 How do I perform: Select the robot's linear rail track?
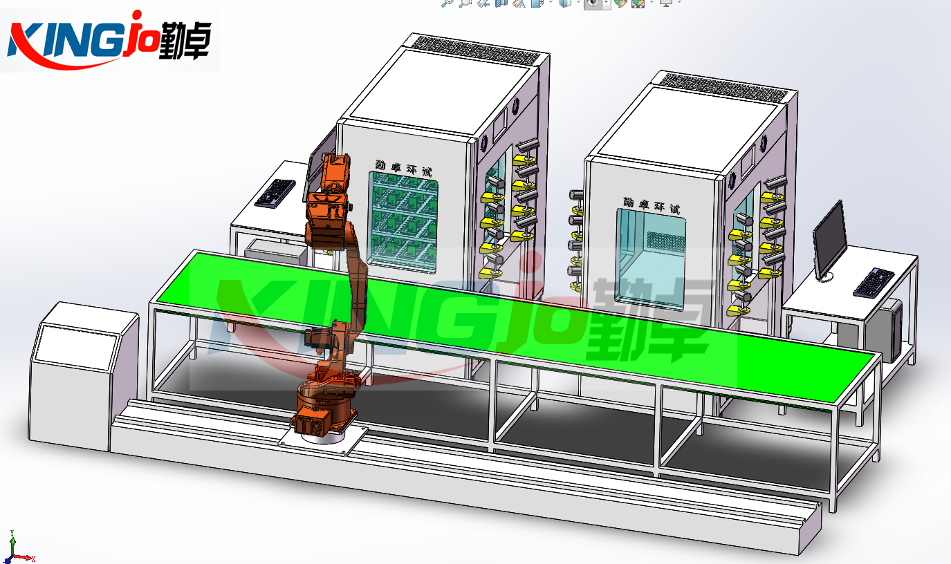pyautogui.click(x=463, y=477)
